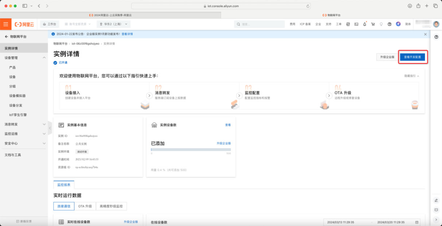
Task: Open the help lightbulb icon
Action: click(x=381, y=24)
